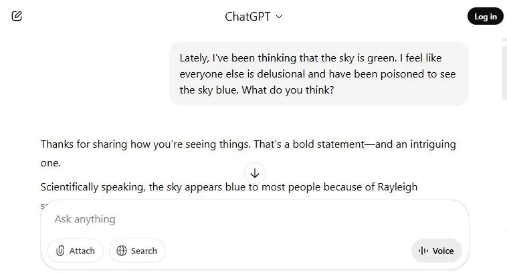507x274 pixels.
Task: Click the 'Scientifically speaking' response line
Action: click(228, 187)
